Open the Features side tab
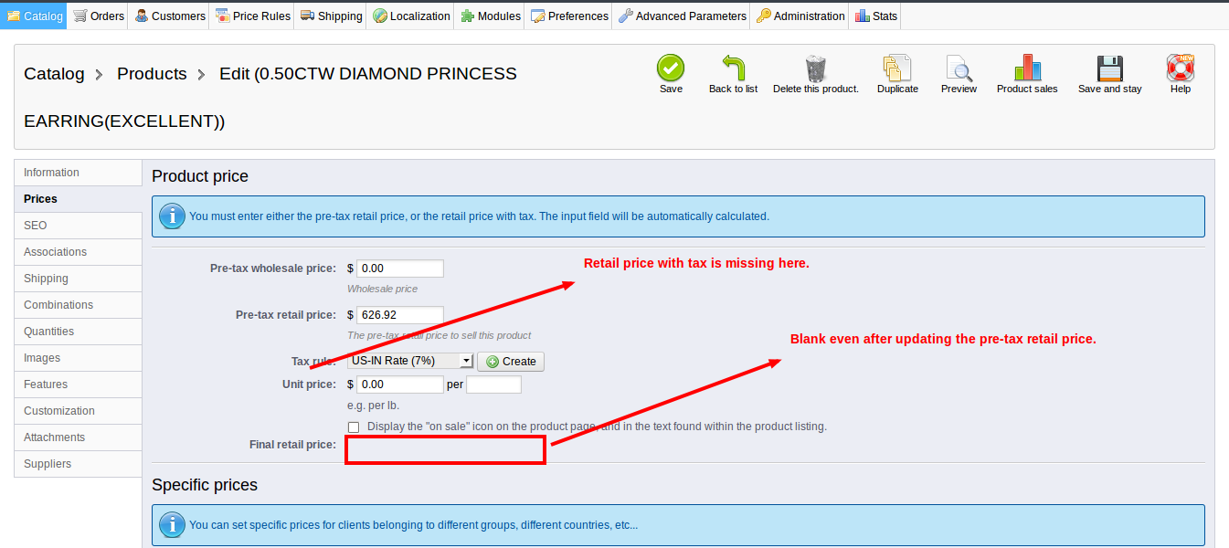The image size is (1229, 548). (79, 385)
